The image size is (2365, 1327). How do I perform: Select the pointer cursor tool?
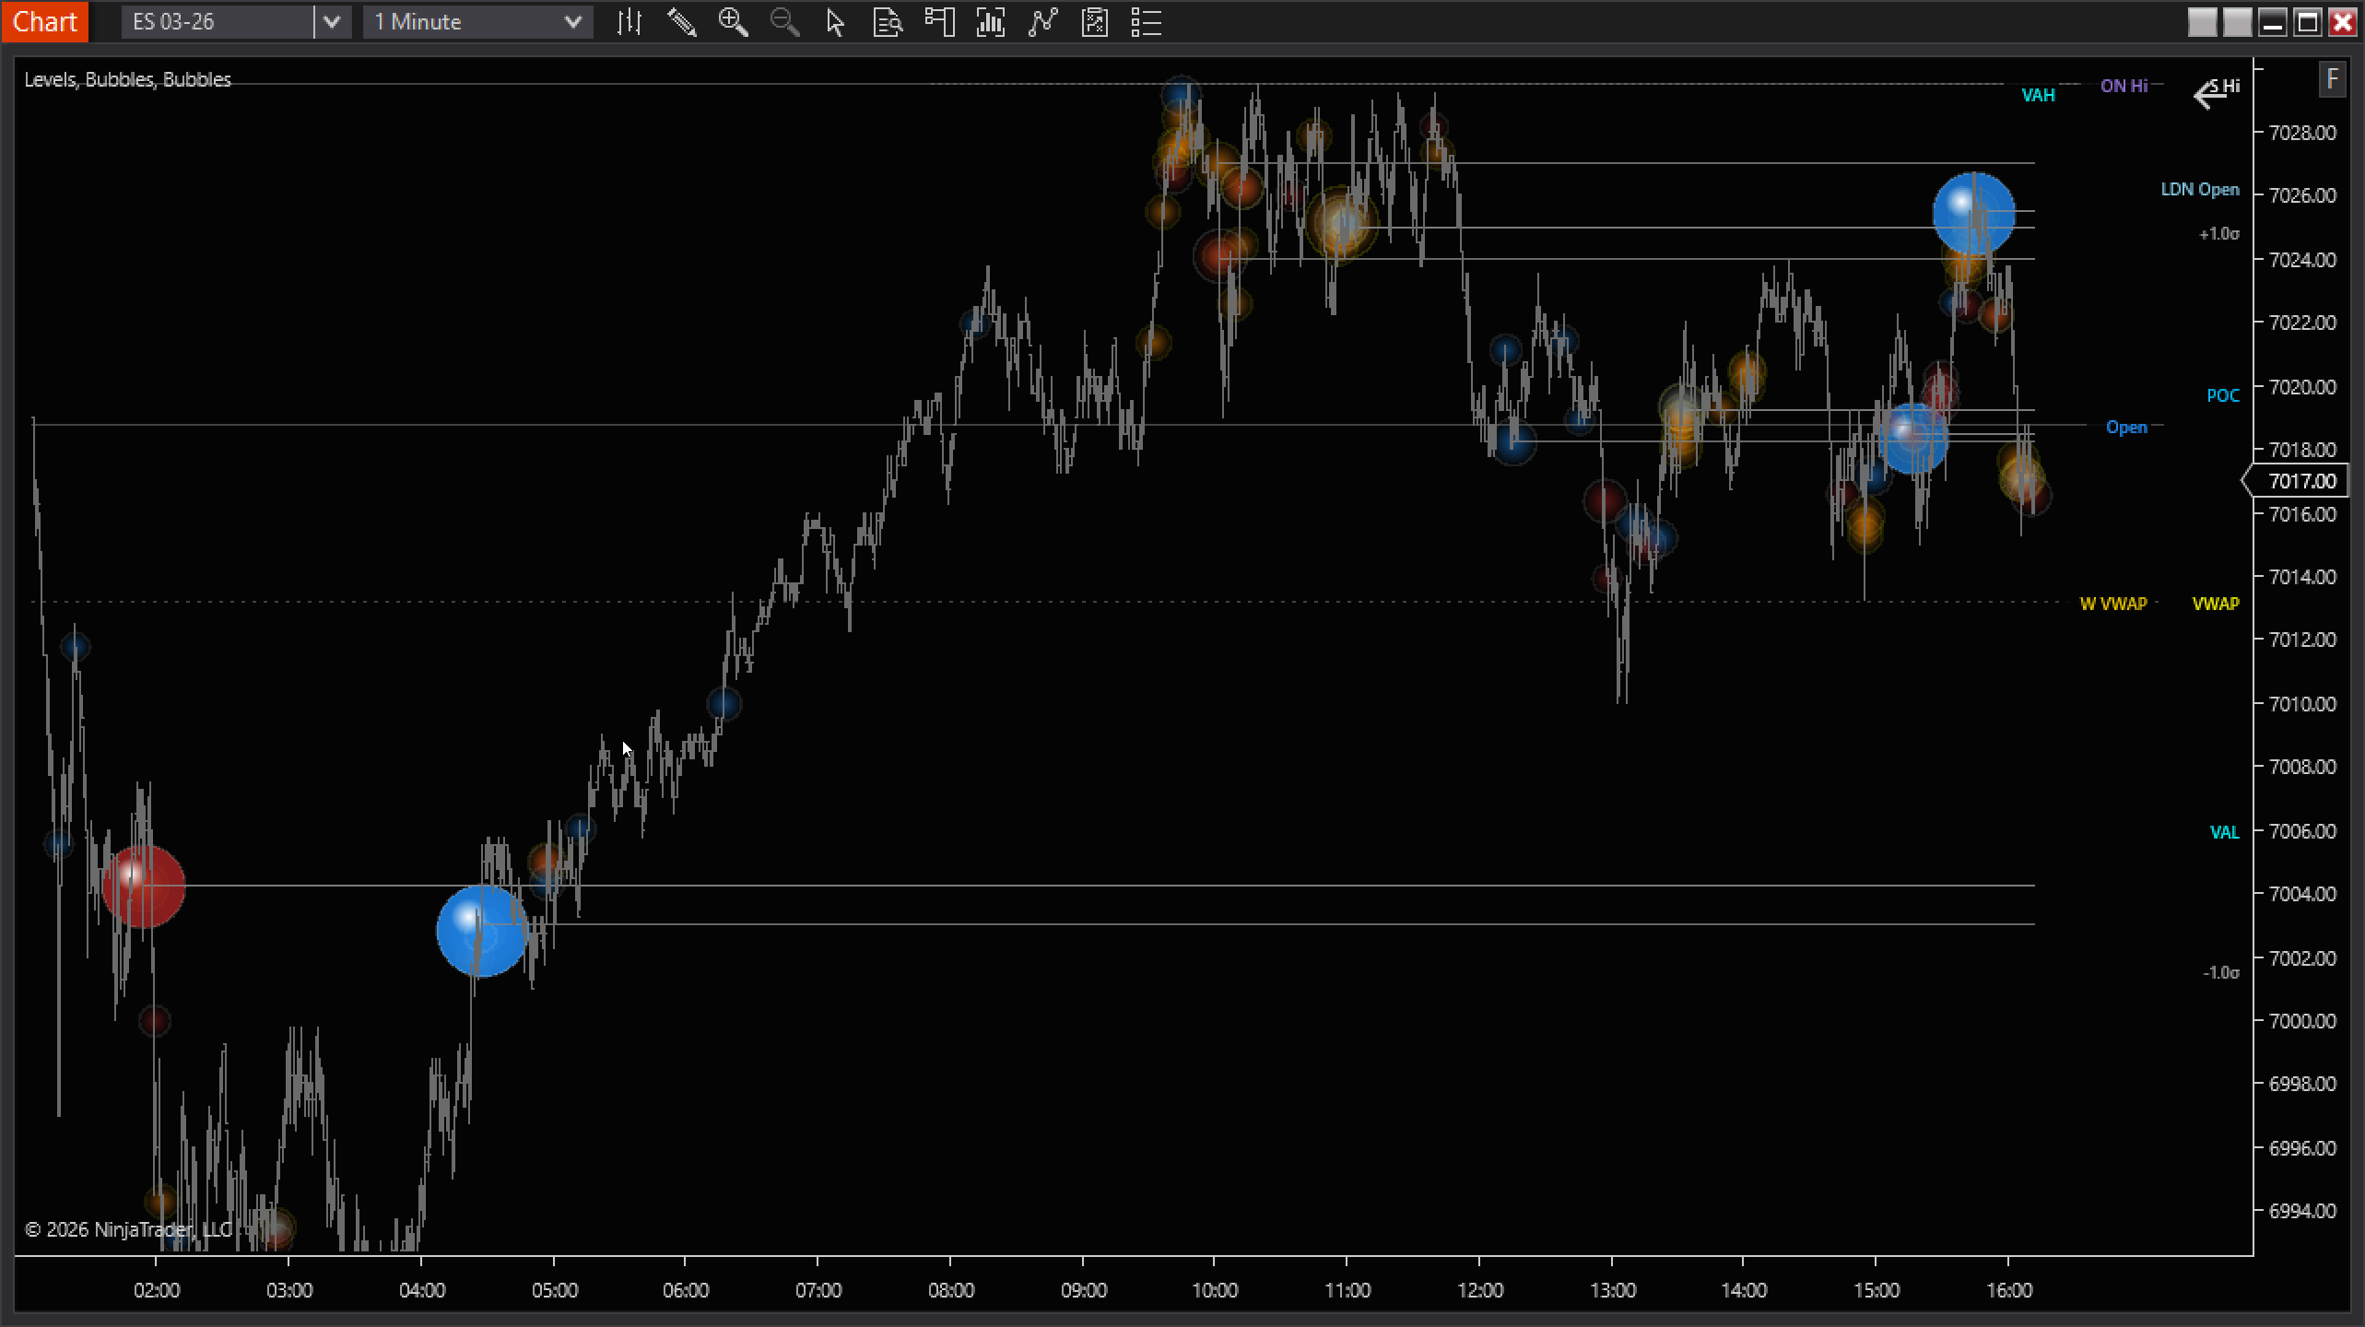(x=836, y=22)
